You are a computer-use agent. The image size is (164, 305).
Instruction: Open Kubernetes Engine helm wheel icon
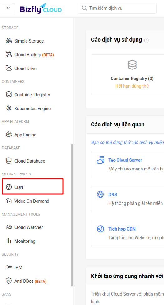tap(9, 108)
